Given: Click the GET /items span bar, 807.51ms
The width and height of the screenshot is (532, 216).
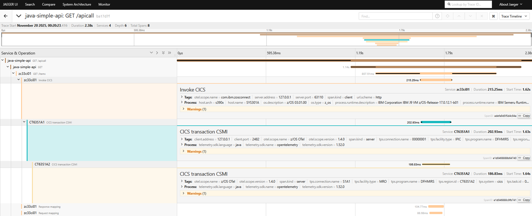Looking at the screenshot, I should tap(436, 73).
